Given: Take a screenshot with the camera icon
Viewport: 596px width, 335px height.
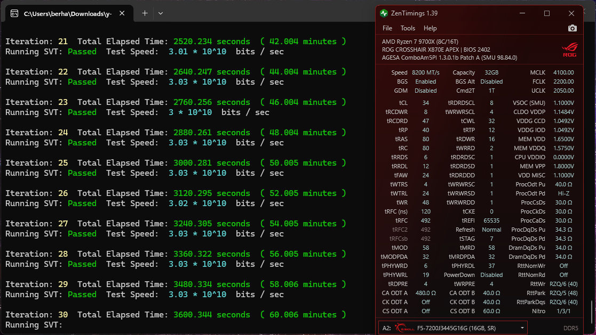Looking at the screenshot, I should pyautogui.click(x=572, y=28).
